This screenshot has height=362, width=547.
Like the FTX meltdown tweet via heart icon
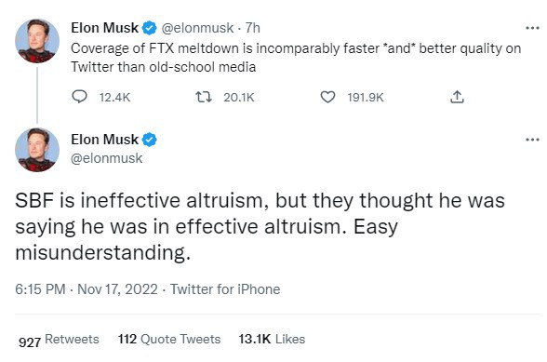[x=327, y=97]
